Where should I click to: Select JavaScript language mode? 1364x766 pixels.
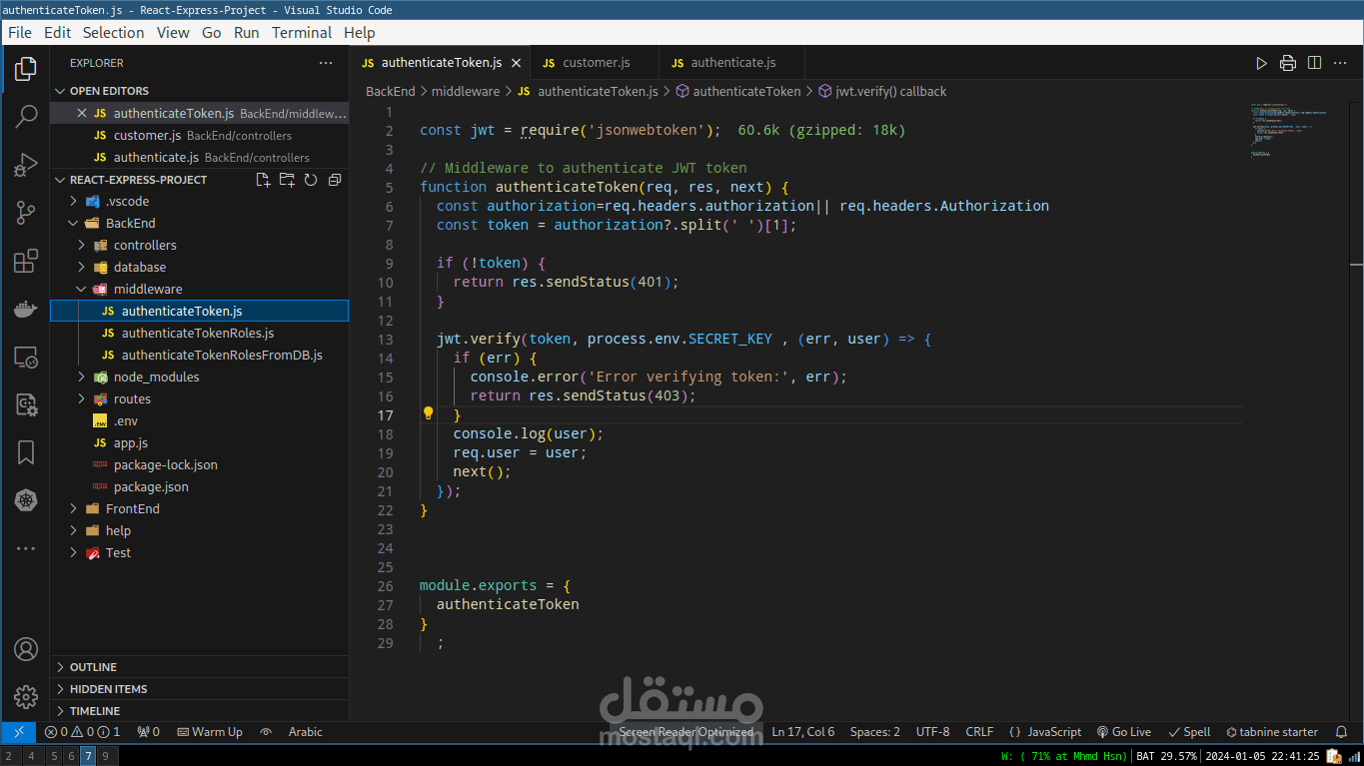(1045, 732)
